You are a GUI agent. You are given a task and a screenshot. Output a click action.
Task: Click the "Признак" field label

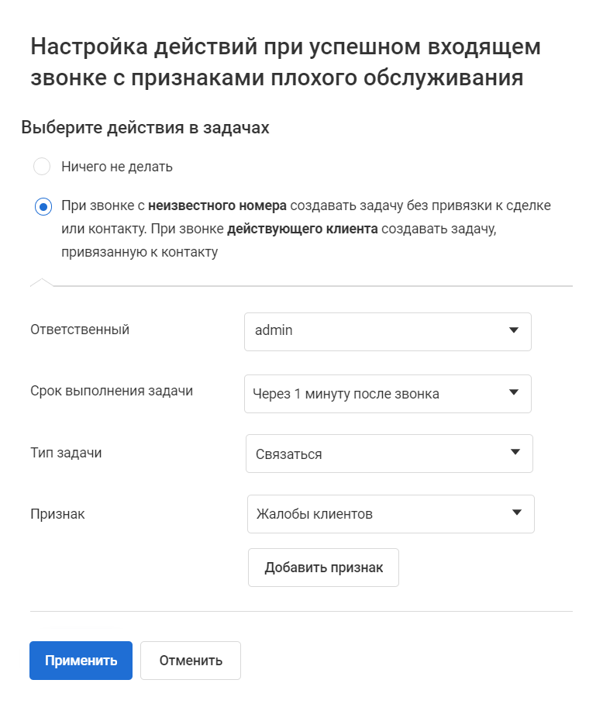click(x=57, y=513)
